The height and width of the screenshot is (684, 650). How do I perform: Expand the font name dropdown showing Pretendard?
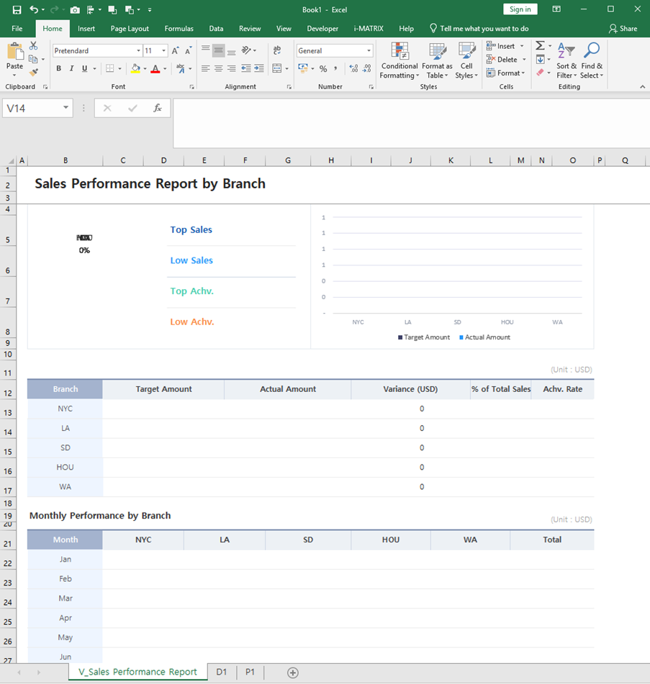coord(138,51)
